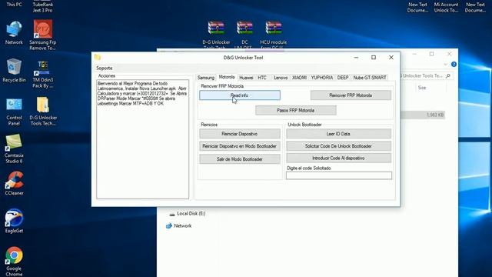
Task: Switch to the HTC tab
Action: pyautogui.click(x=262, y=78)
